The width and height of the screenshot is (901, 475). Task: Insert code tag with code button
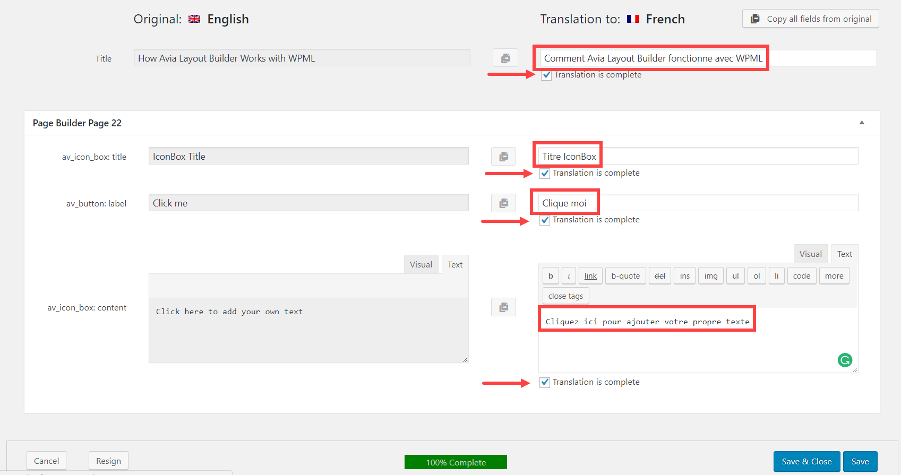(x=802, y=275)
